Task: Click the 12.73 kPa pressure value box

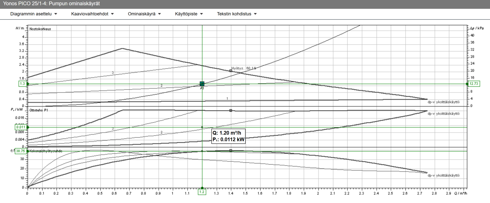Action: 474,84
